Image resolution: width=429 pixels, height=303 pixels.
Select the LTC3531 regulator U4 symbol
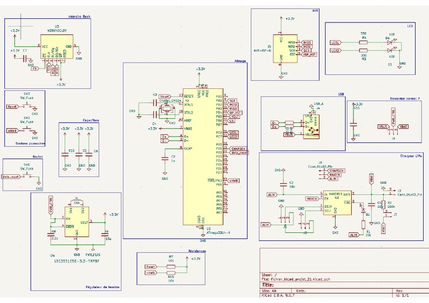(x=77, y=222)
